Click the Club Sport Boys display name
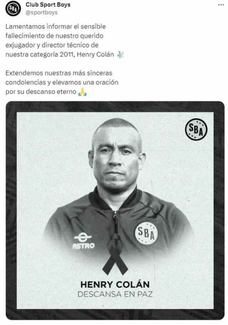The height and width of the screenshot is (325, 228). click(x=48, y=5)
